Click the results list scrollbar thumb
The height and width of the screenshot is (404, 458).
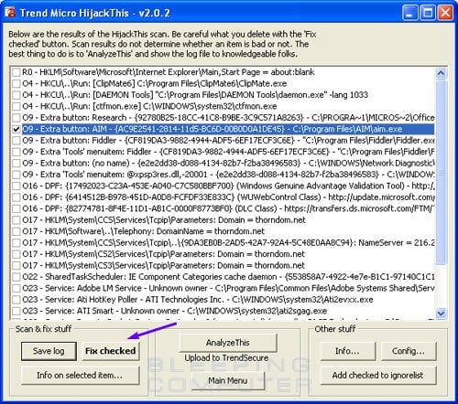[x=441, y=172]
